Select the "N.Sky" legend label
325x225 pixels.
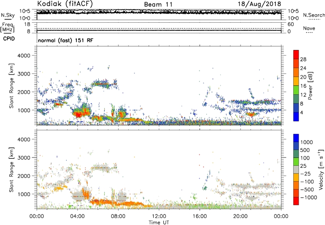point(8,15)
